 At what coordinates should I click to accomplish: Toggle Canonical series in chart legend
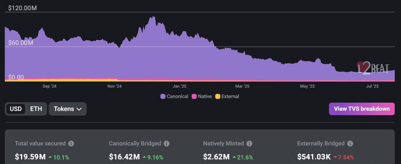coord(177,96)
